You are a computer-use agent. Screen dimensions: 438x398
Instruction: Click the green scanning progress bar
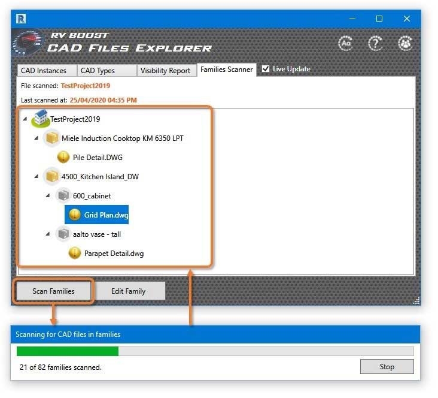click(x=68, y=351)
